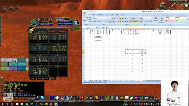Apply percent style to the cells

[144, 22]
